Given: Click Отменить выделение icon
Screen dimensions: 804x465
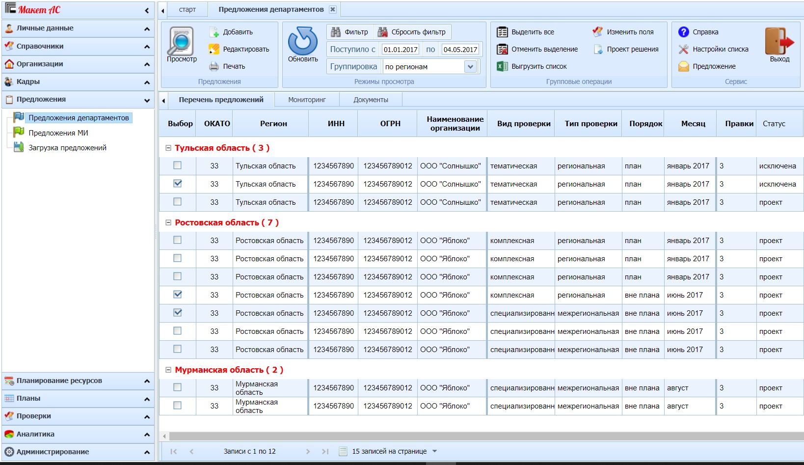Looking at the screenshot, I should [502, 49].
